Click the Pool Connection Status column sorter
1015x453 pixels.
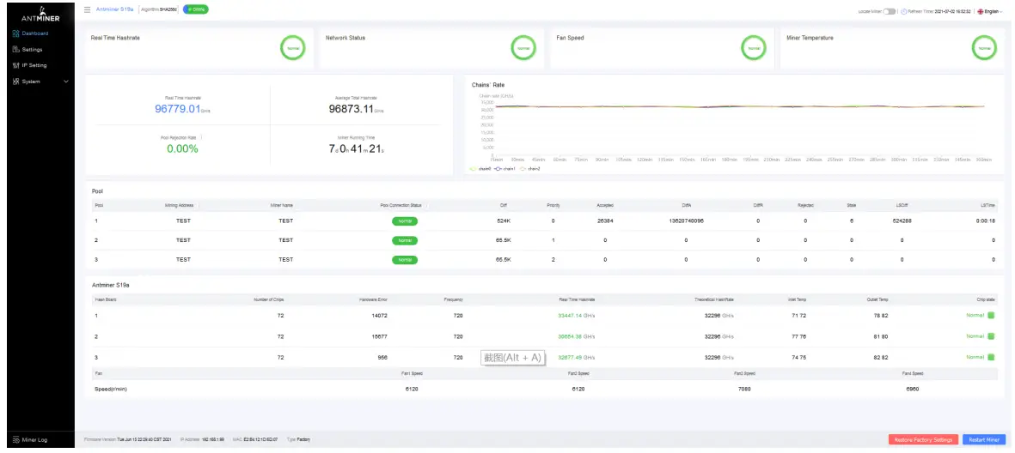tap(427, 206)
